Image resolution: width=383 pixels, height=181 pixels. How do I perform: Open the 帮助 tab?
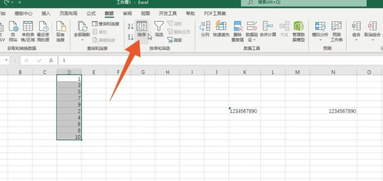pos(190,14)
